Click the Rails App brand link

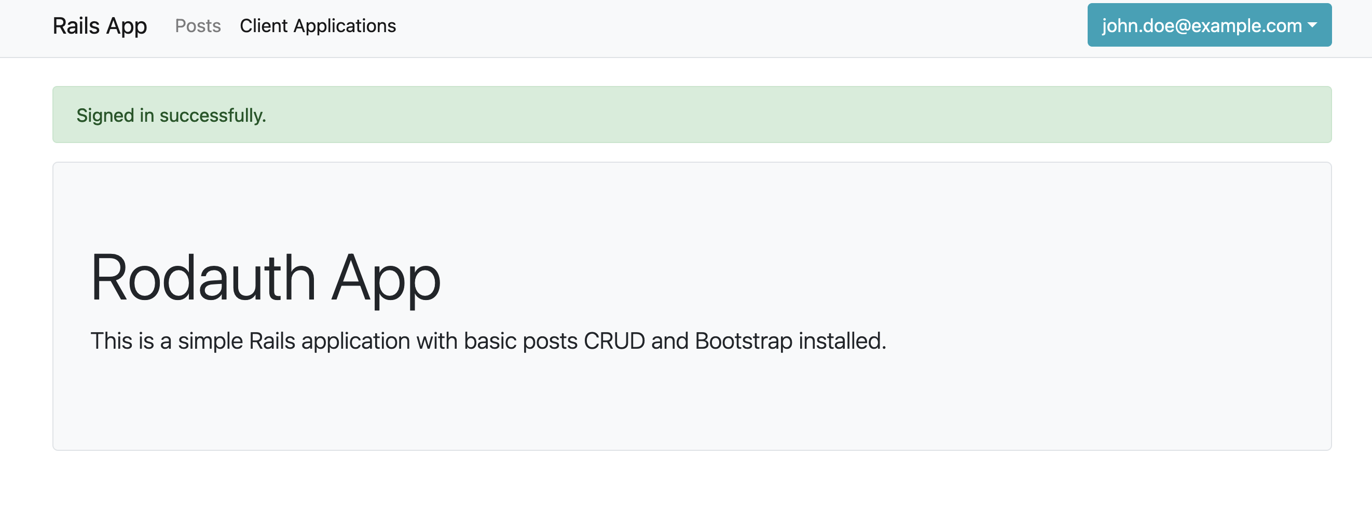pos(100,26)
